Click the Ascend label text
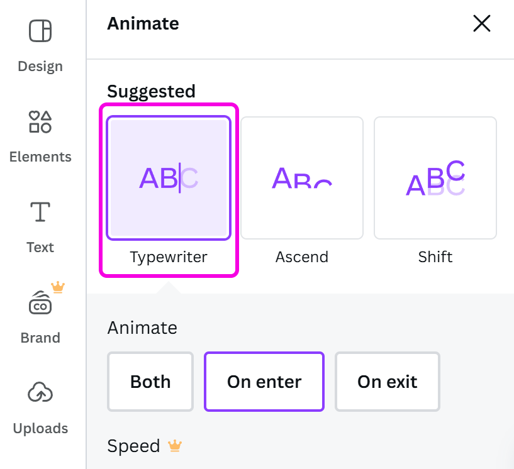This screenshot has width=514, height=469. coord(301,257)
